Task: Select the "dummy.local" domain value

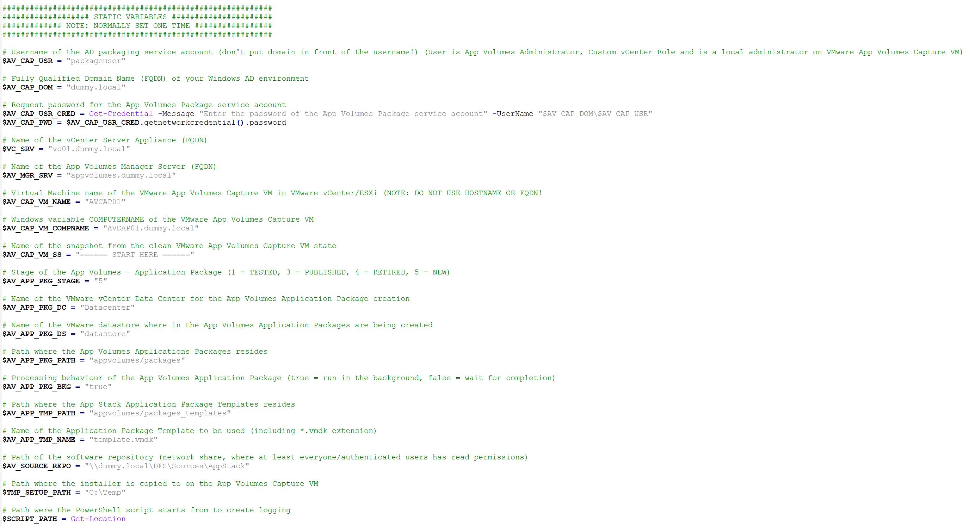Action: coord(96,87)
